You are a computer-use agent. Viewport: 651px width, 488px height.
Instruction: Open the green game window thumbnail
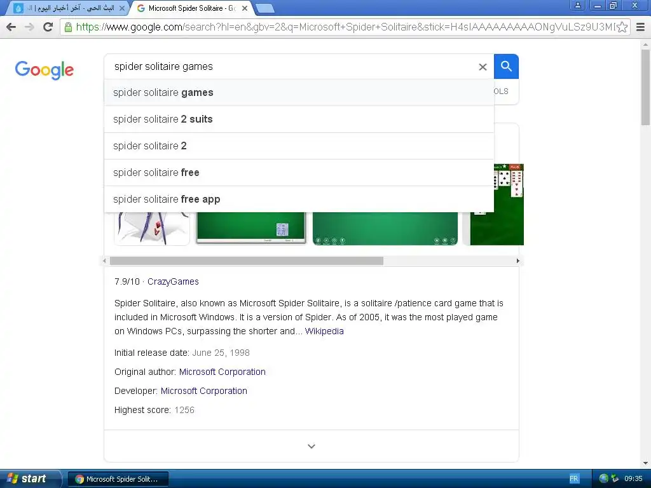click(250, 228)
